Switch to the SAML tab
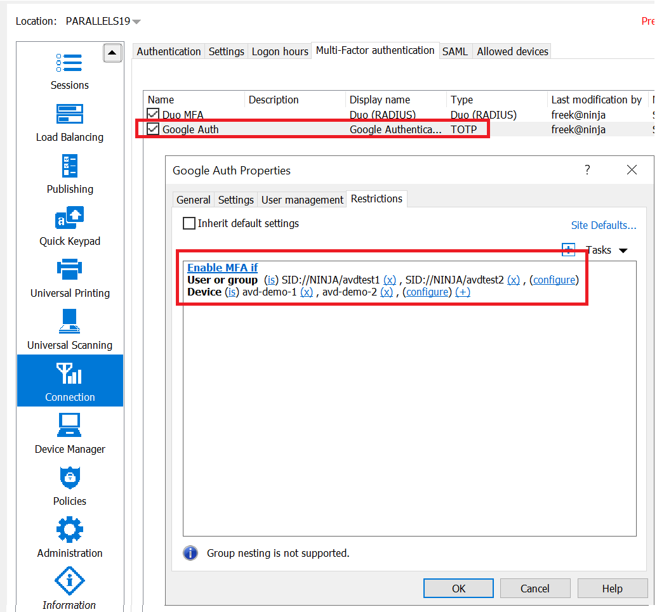This screenshot has width=657, height=612. tap(455, 51)
